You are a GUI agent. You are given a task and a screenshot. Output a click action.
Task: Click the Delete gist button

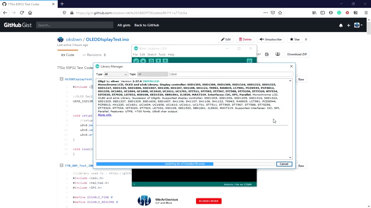(x=245, y=39)
